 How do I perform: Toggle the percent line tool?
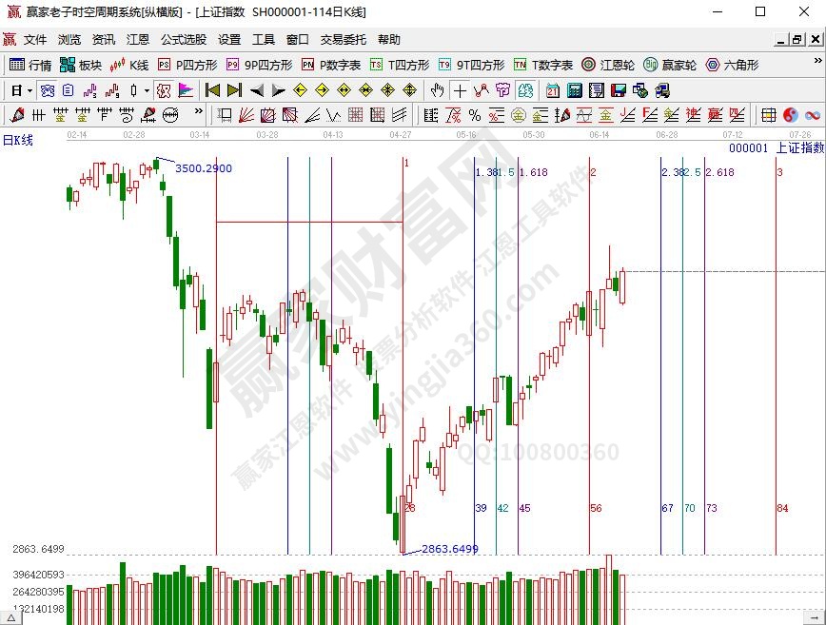point(475,115)
